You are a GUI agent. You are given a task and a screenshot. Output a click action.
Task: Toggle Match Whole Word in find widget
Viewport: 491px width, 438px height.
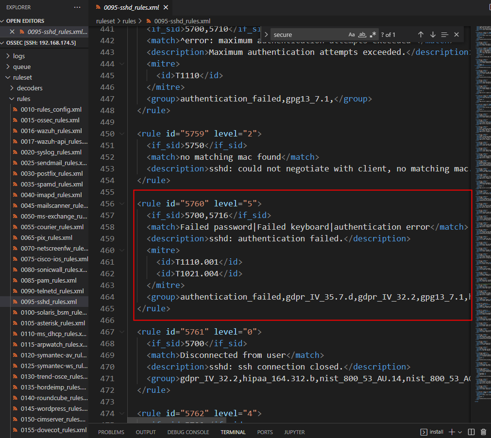click(362, 34)
